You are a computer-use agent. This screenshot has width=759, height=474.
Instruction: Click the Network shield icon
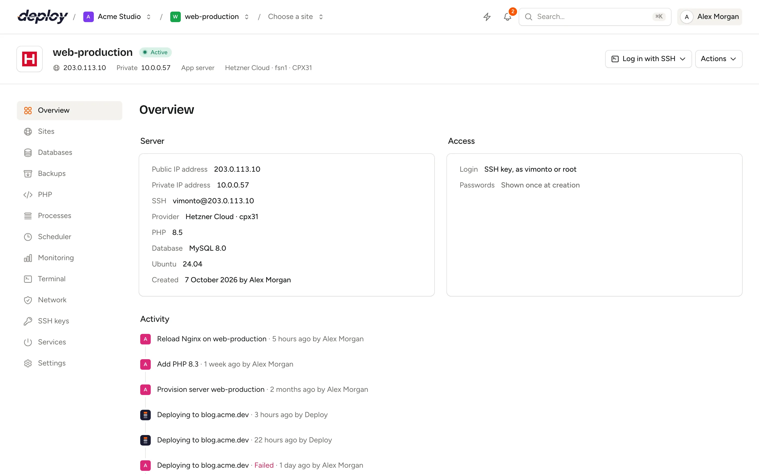pyautogui.click(x=28, y=300)
